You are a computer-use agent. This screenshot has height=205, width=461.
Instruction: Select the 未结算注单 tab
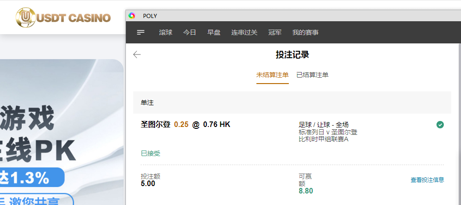pos(273,75)
